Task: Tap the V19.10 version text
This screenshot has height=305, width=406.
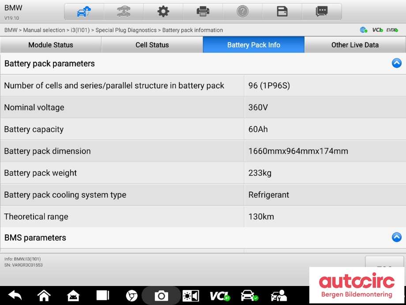Action: pyautogui.click(x=11, y=18)
